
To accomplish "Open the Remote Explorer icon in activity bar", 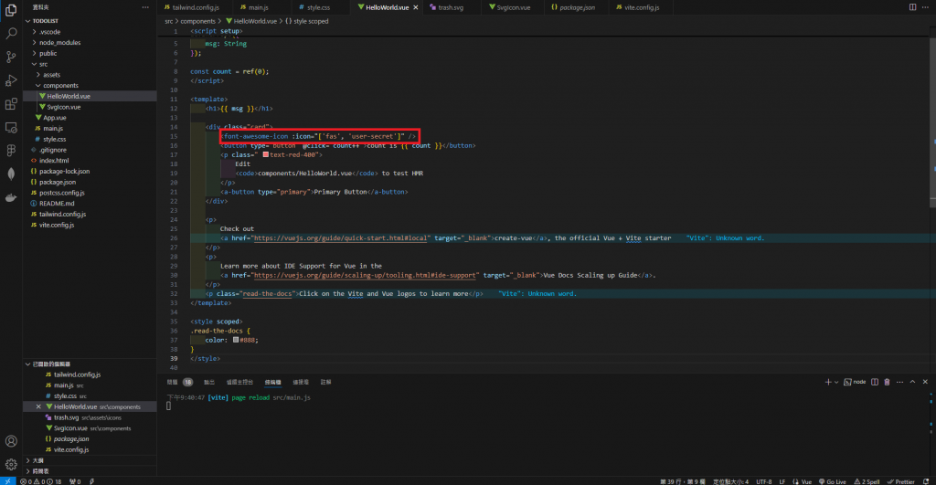I will coord(11,127).
